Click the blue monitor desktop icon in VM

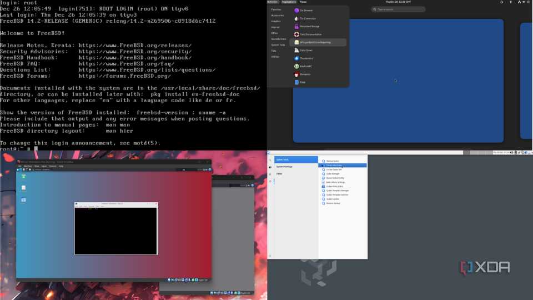[x=23, y=200]
